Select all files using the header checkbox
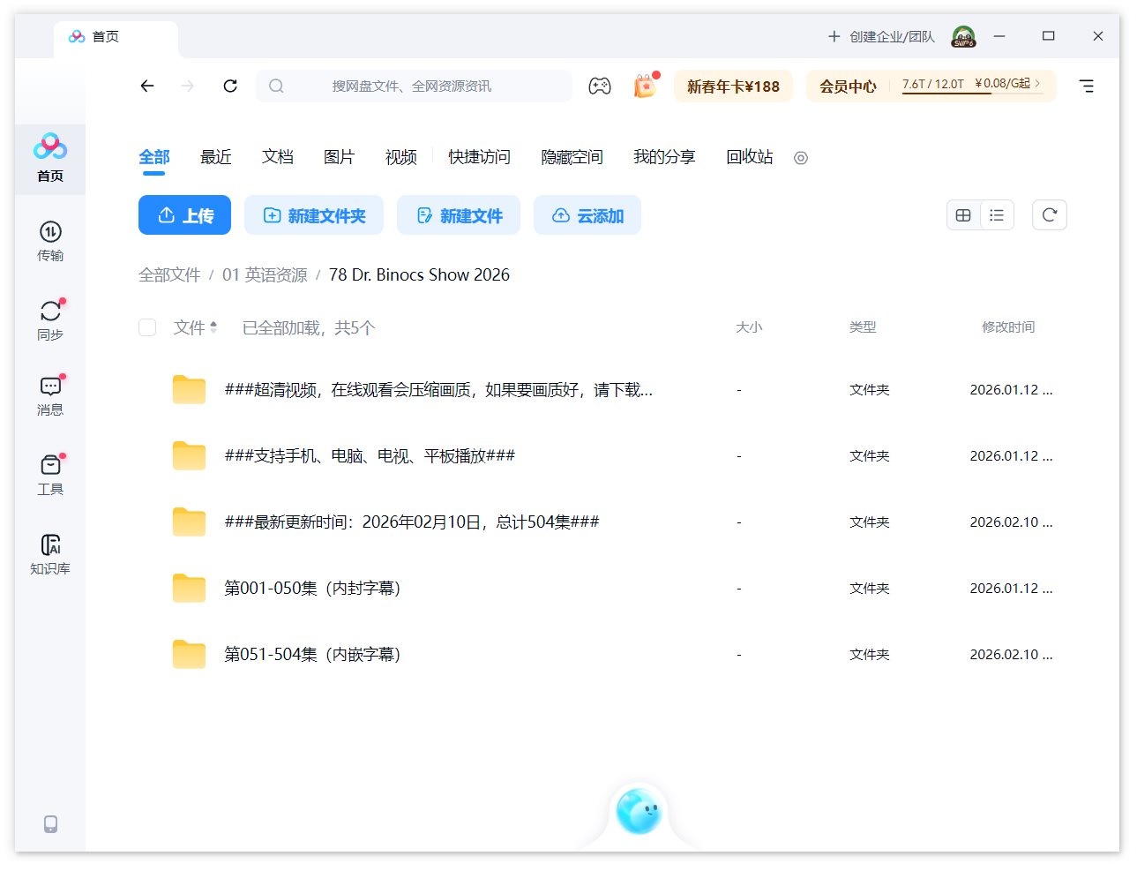This screenshot has width=1137, height=871. 147,327
